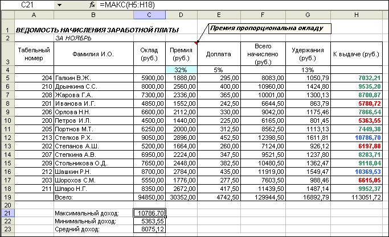389x237 pixels.
Task: Select row 5 header
Action: click(7, 77)
